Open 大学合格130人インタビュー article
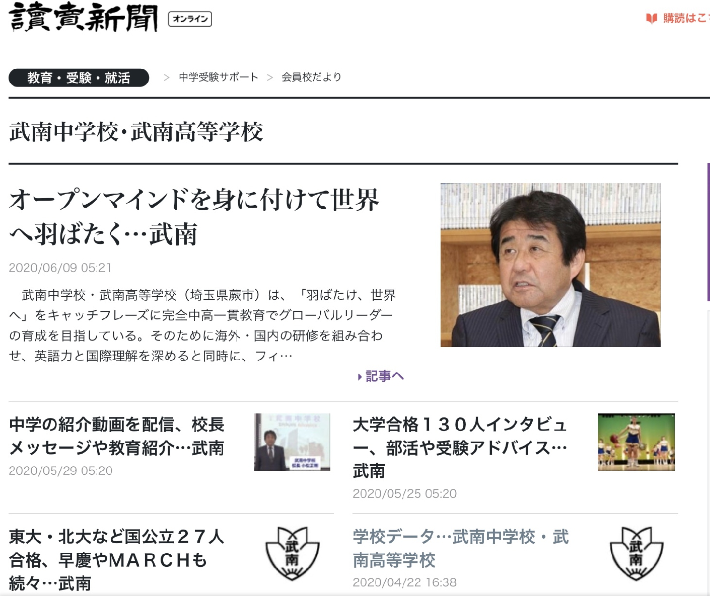The height and width of the screenshot is (596, 710). (460, 448)
